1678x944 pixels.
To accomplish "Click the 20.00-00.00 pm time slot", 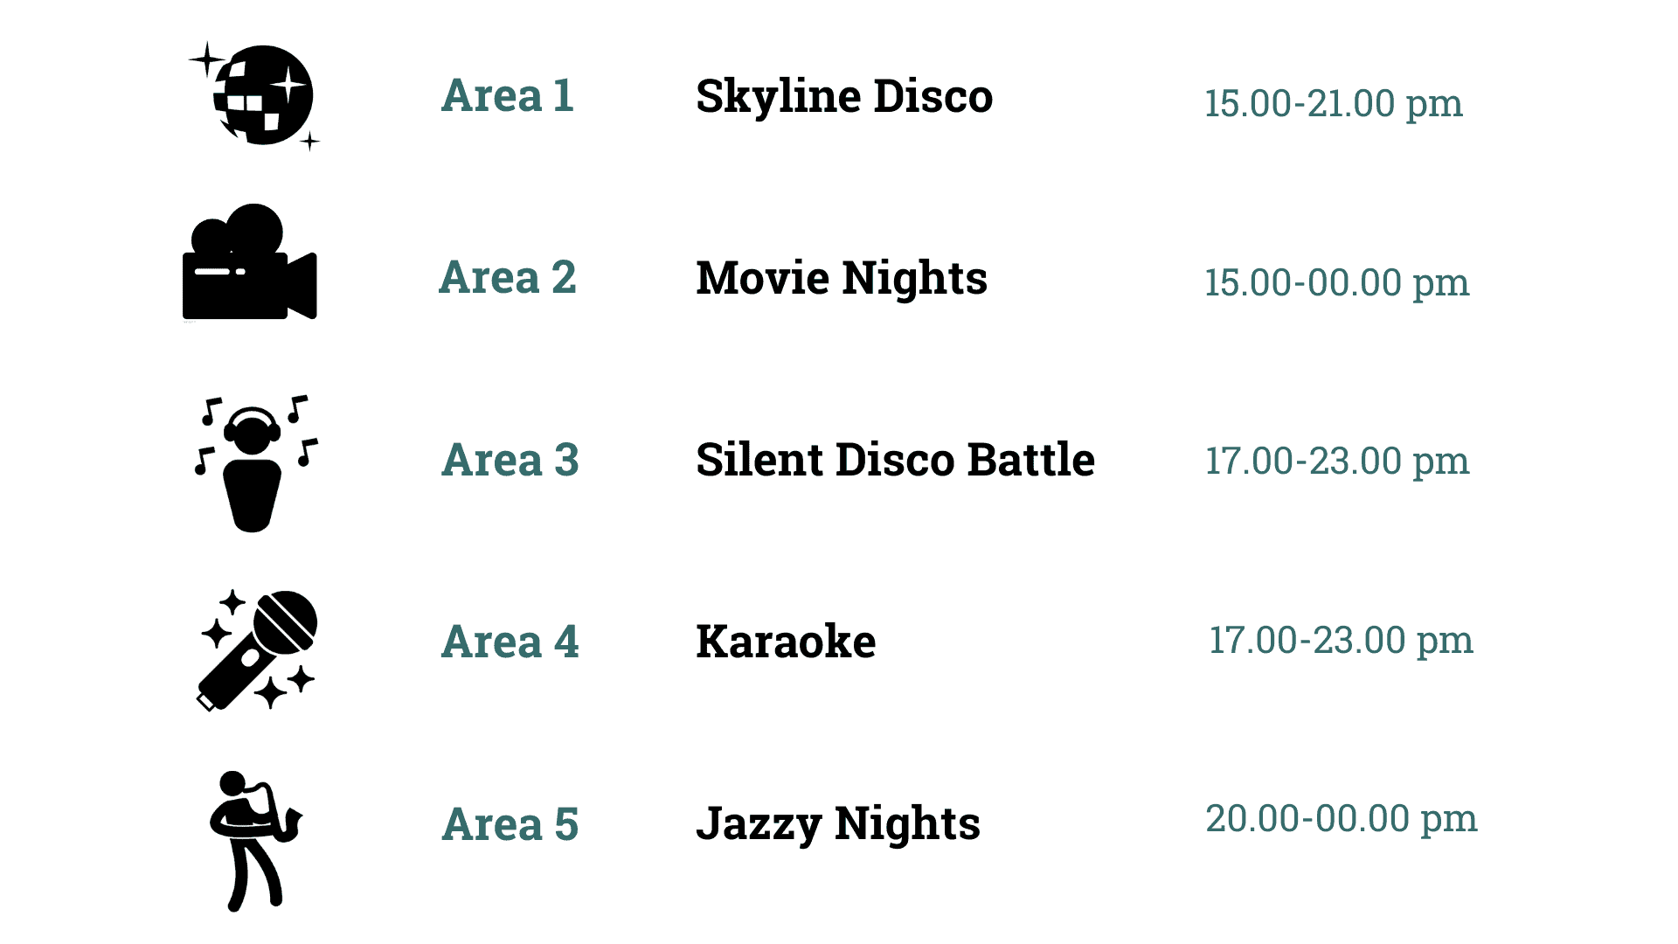I will coord(1342,819).
